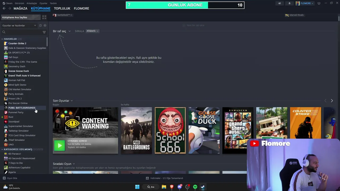The image size is (340, 191).
Task: Open Alfabetik sort dropdown
Action: pyautogui.click(x=92, y=31)
